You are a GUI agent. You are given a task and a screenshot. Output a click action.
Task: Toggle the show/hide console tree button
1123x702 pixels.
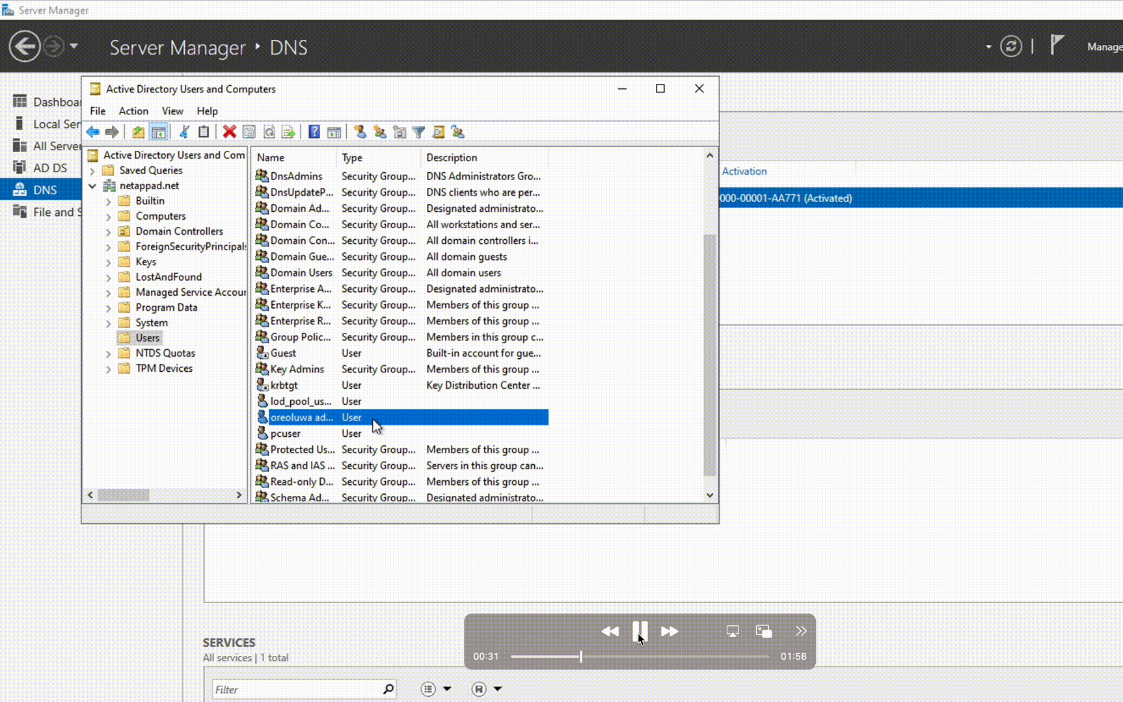(x=158, y=132)
